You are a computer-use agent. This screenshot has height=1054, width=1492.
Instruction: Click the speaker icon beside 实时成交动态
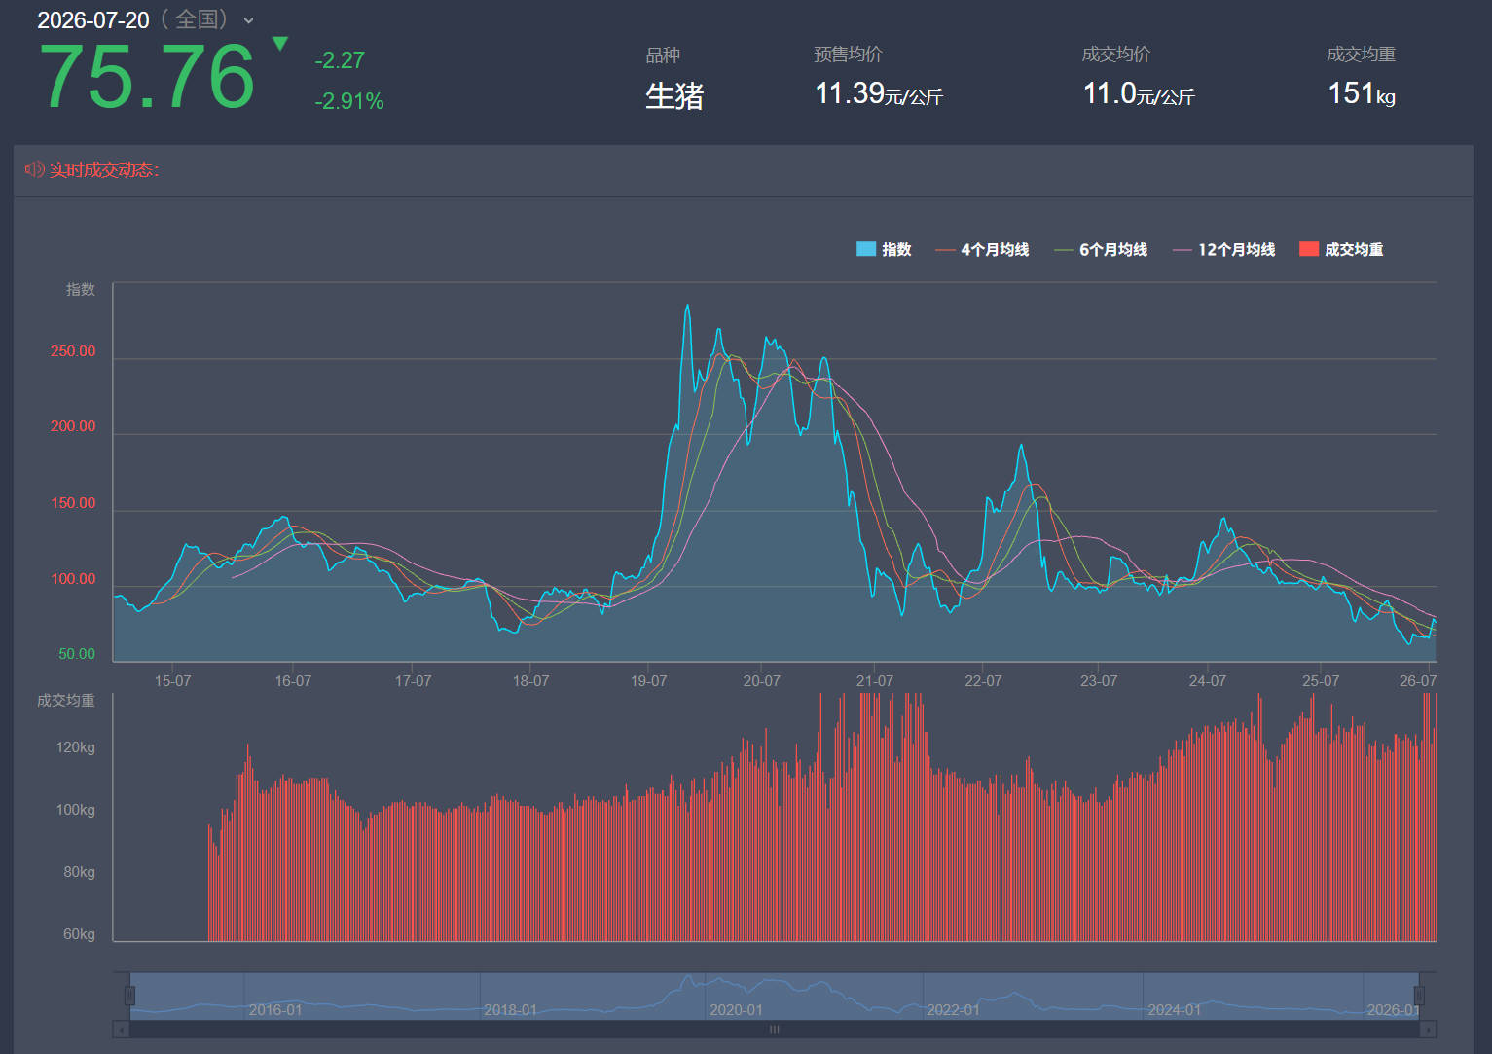coord(34,169)
